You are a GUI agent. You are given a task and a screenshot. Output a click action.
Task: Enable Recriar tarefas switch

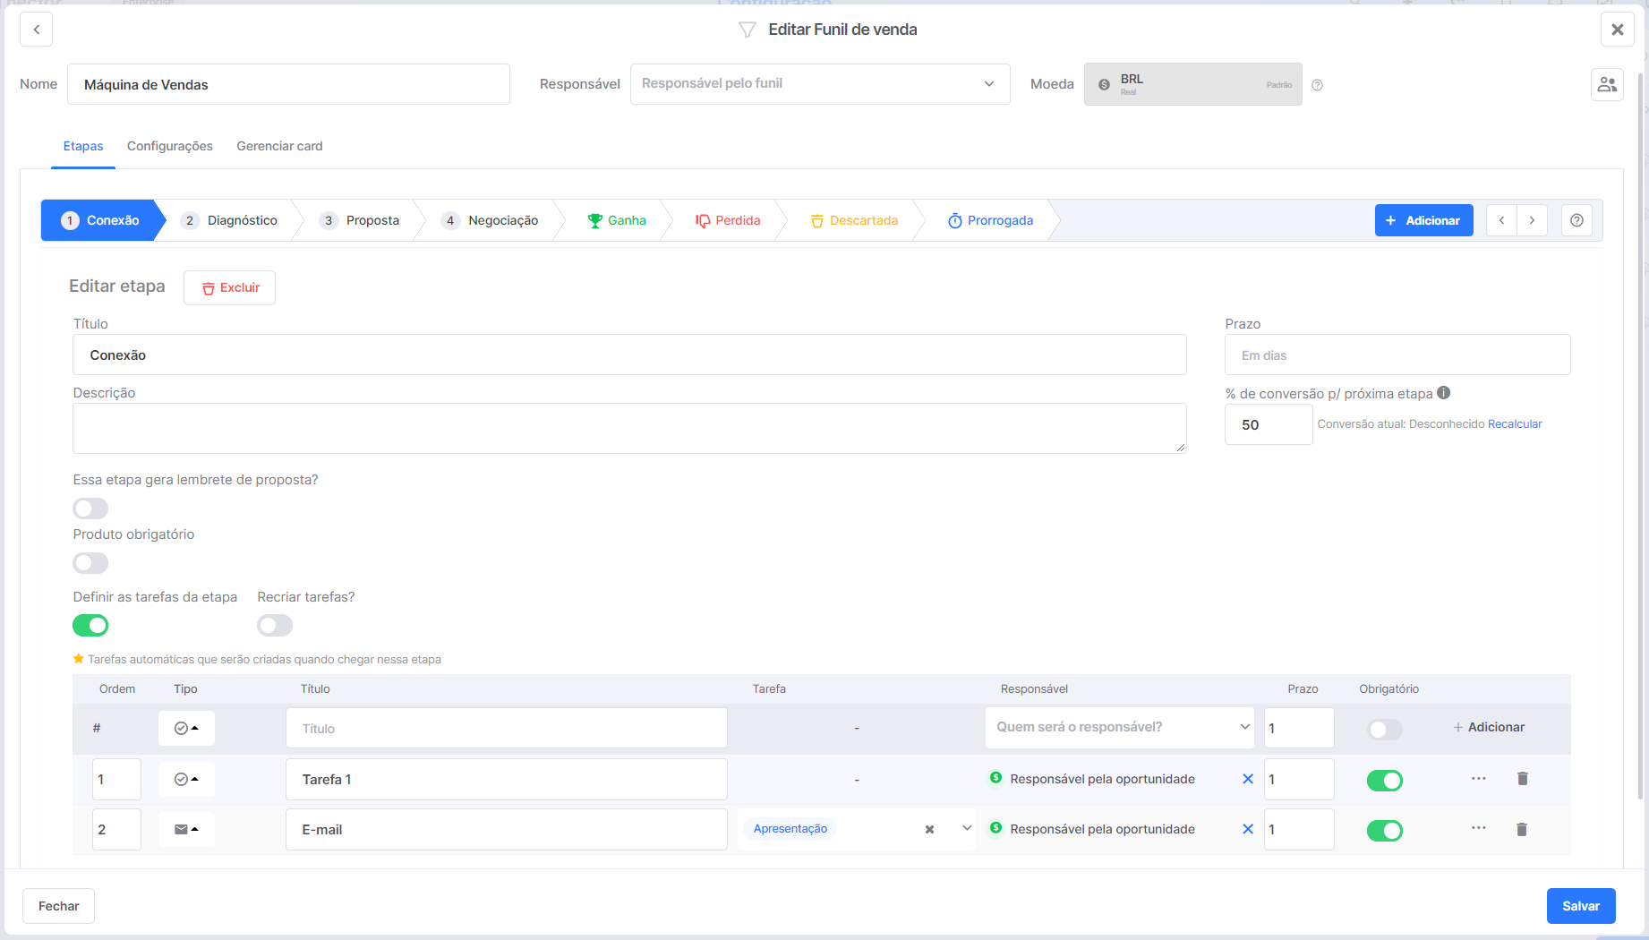pos(275,625)
